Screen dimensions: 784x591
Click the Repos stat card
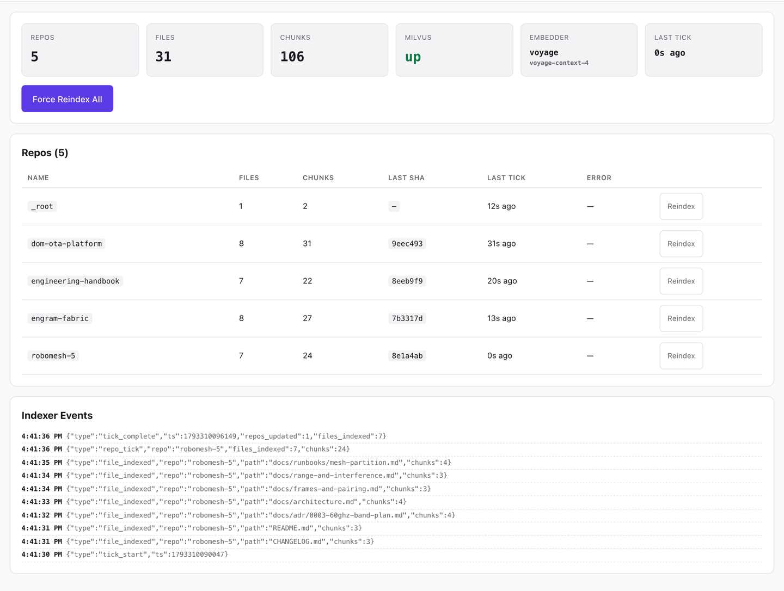pyautogui.click(x=80, y=50)
